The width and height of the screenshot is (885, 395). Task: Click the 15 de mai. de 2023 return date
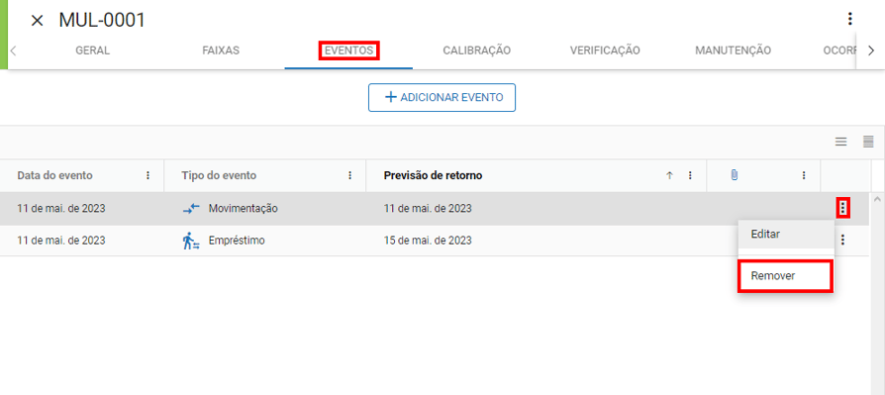(428, 241)
